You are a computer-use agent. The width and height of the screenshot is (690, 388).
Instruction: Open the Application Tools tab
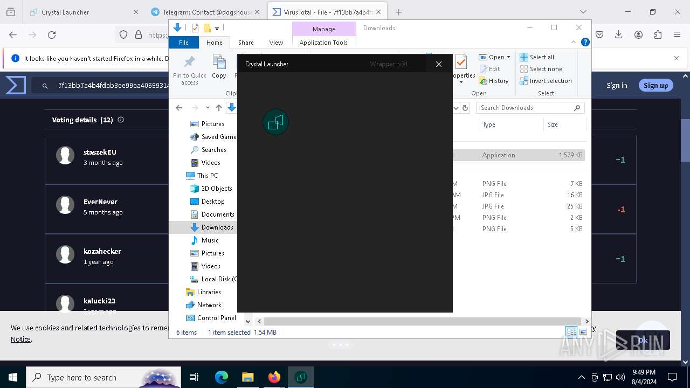323,43
